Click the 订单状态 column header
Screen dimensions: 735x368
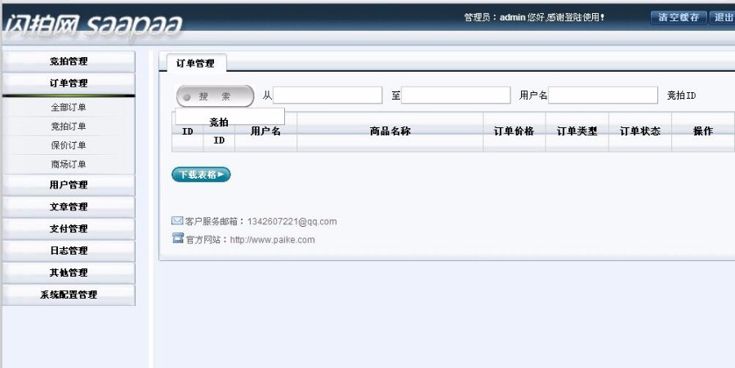[x=640, y=131]
